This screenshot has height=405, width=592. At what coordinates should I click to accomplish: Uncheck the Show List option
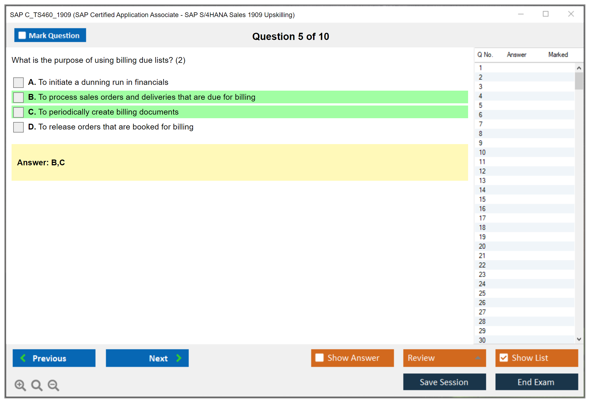coord(504,358)
